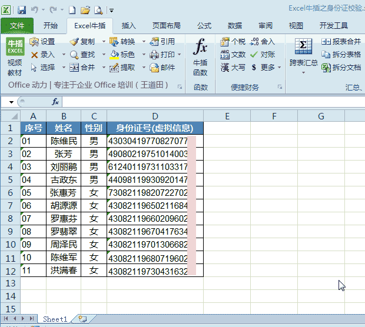Click the 转换 tool
The height and width of the screenshot is (327, 365).
pyautogui.click(x=122, y=42)
